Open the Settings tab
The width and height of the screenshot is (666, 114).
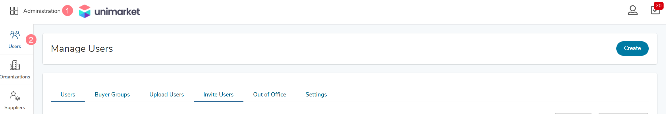click(316, 95)
